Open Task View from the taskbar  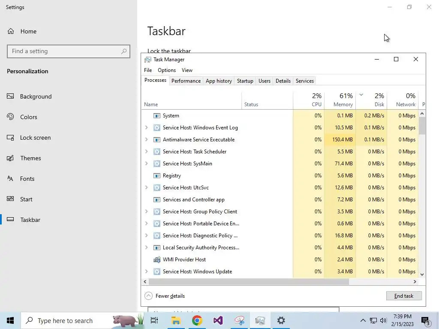click(x=154, y=320)
